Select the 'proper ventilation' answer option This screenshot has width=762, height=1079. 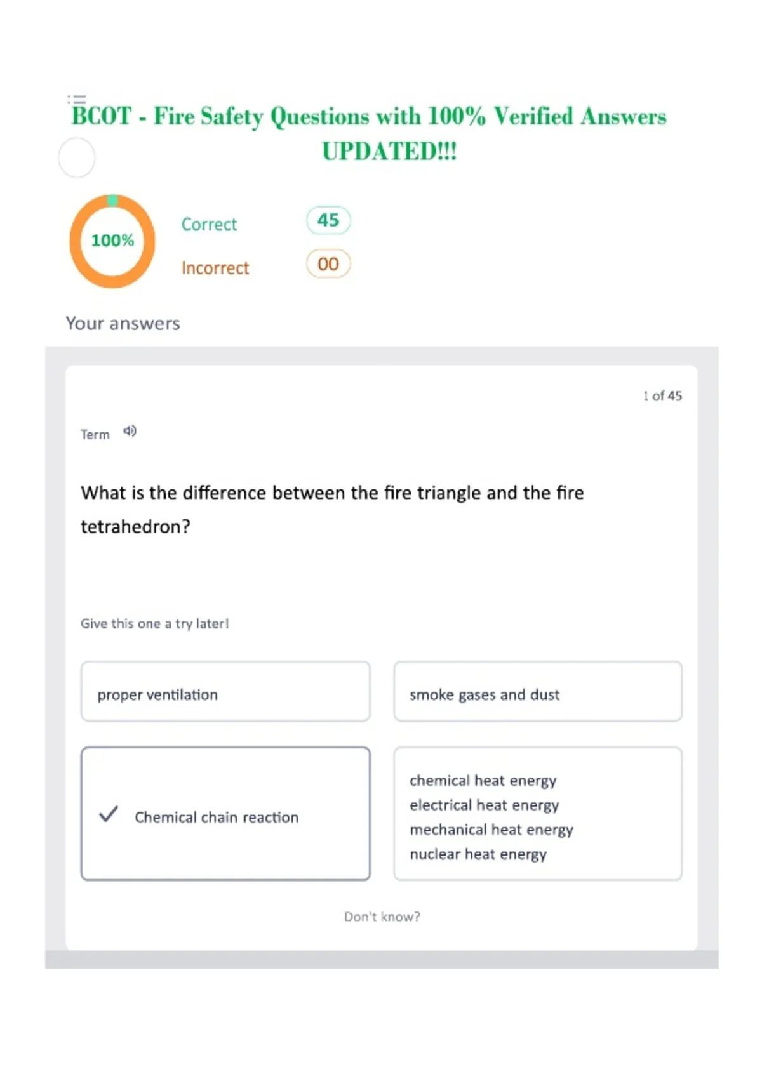coord(225,691)
